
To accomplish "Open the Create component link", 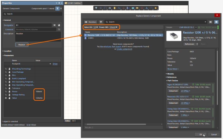I will click(x=125, y=49).
